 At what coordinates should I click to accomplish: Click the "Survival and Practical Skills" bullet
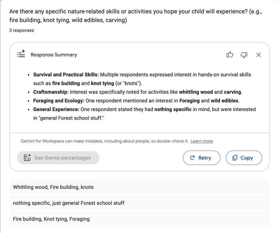click(x=66, y=75)
